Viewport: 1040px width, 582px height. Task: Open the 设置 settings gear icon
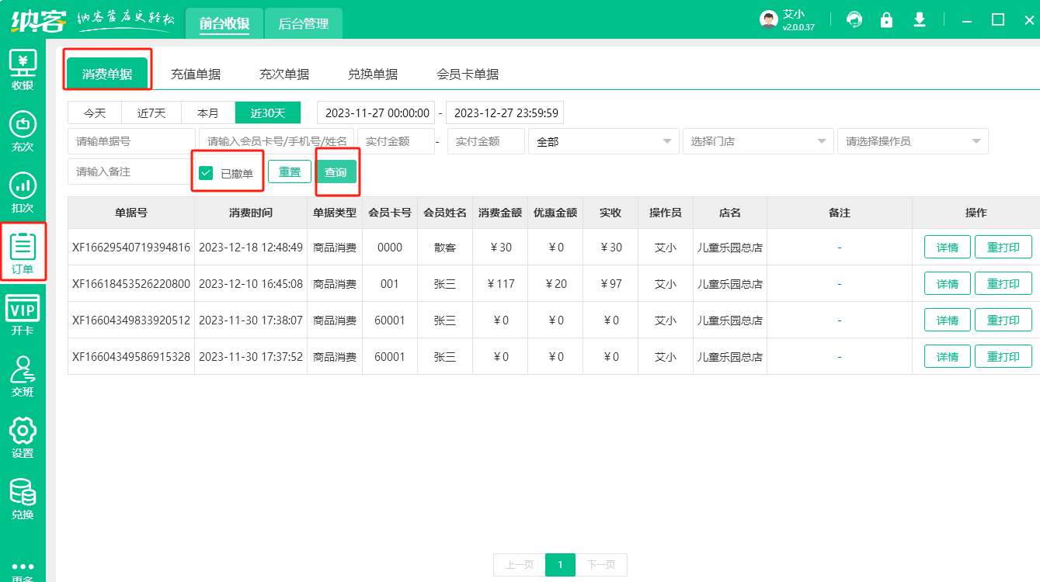click(x=23, y=431)
